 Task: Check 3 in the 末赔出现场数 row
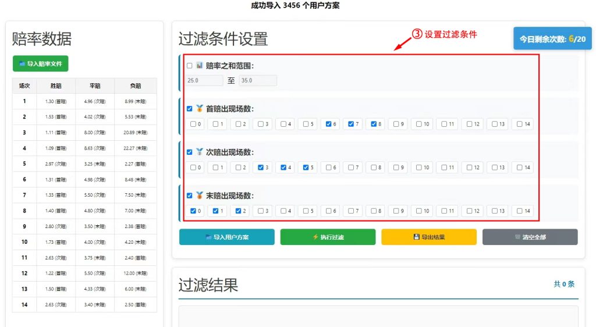(x=261, y=211)
